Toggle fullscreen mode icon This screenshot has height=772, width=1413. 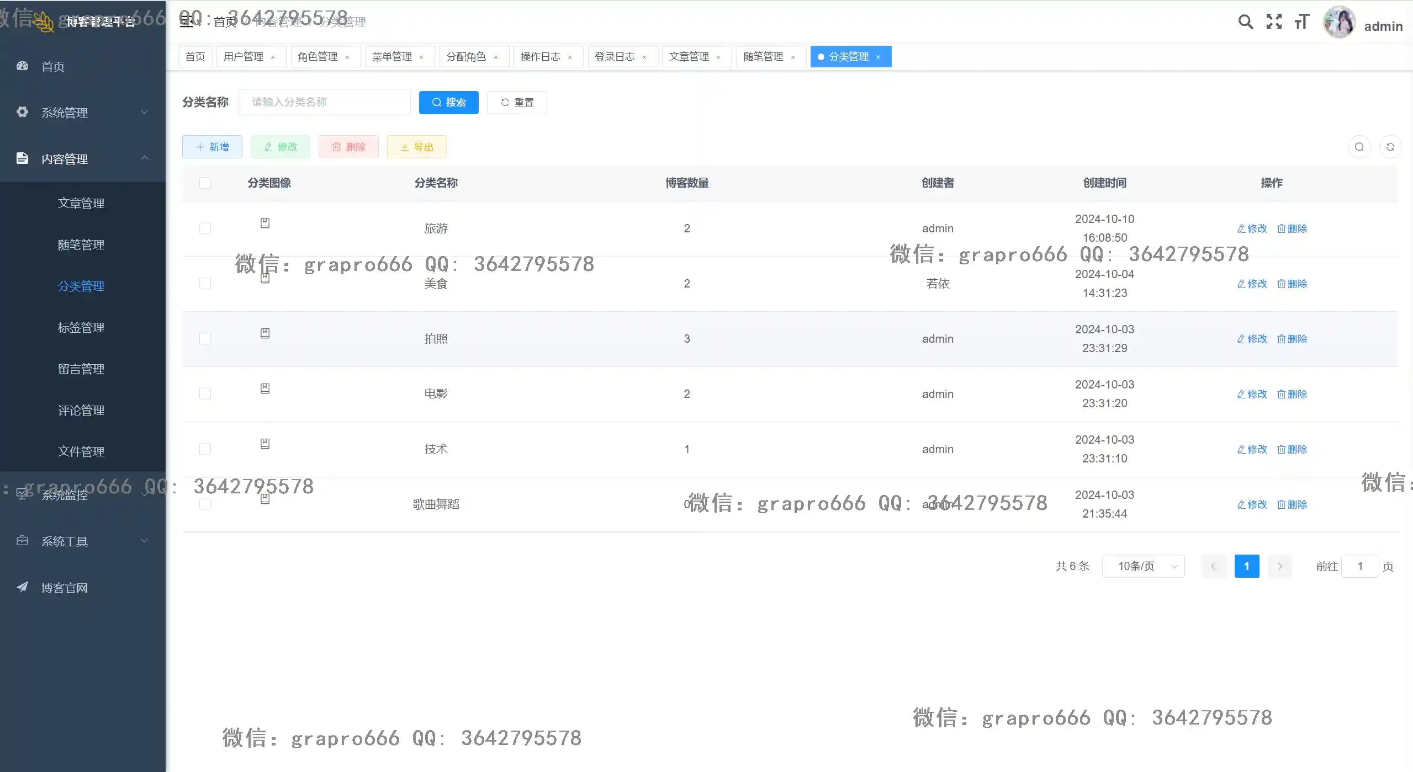pos(1274,22)
